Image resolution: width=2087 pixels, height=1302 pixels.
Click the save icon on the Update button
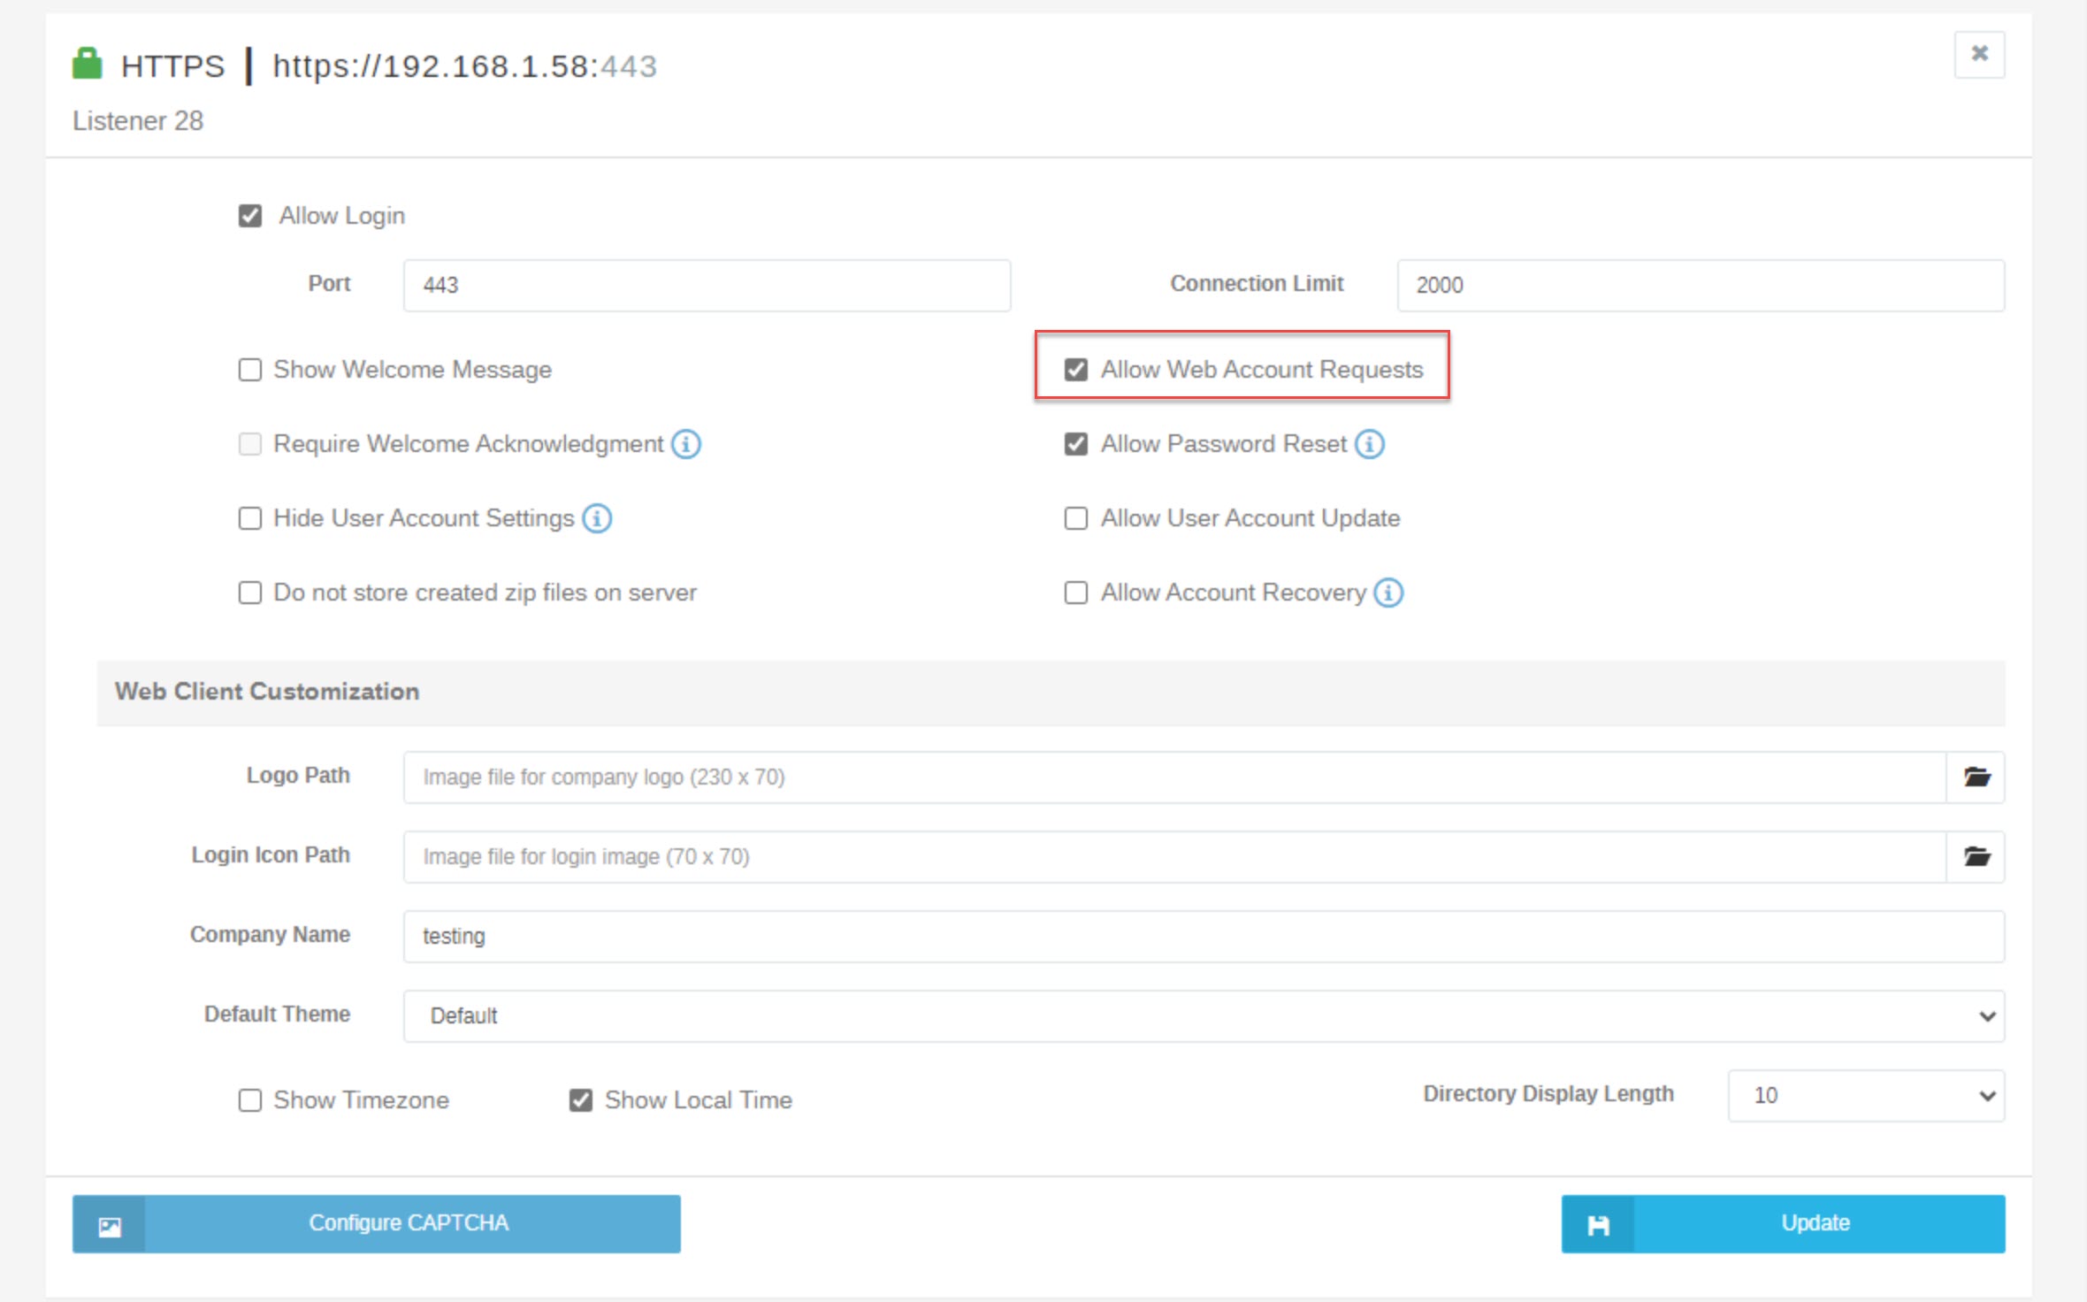[1599, 1223]
